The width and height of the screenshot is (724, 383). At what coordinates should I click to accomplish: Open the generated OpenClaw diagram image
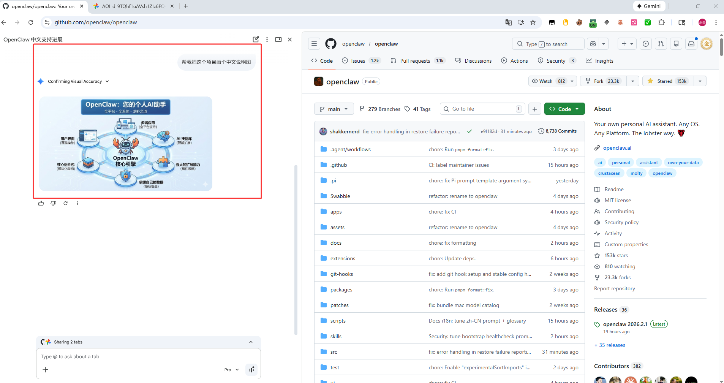coord(126,144)
